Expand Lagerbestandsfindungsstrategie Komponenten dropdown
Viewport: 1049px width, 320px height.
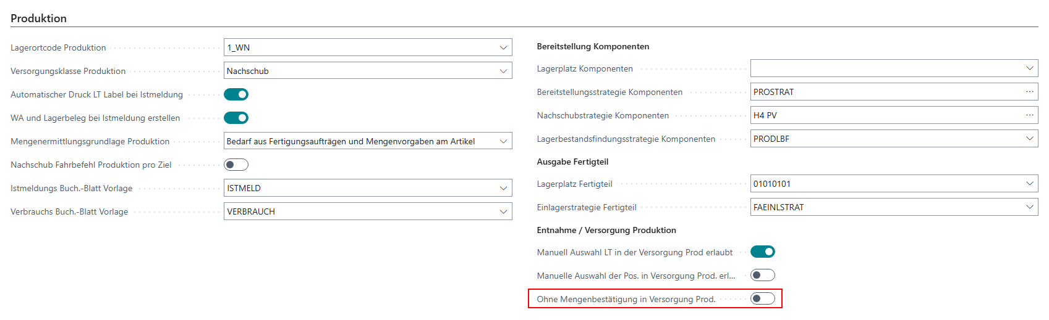click(x=1029, y=139)
